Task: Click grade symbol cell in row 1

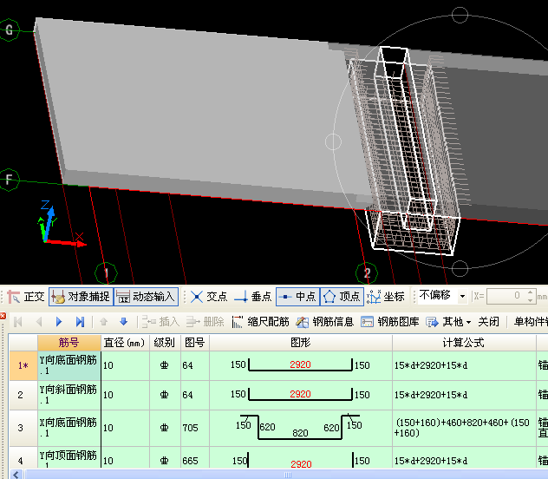Action: pyautogui.click(x=165, y=365)
